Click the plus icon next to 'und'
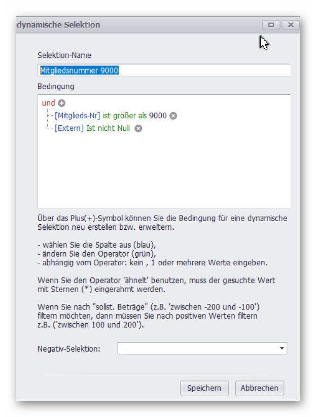Screen dimensions: 316x417 coord(62,103)
